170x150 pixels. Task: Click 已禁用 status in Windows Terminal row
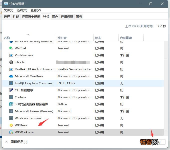click(x=99, y=118)
